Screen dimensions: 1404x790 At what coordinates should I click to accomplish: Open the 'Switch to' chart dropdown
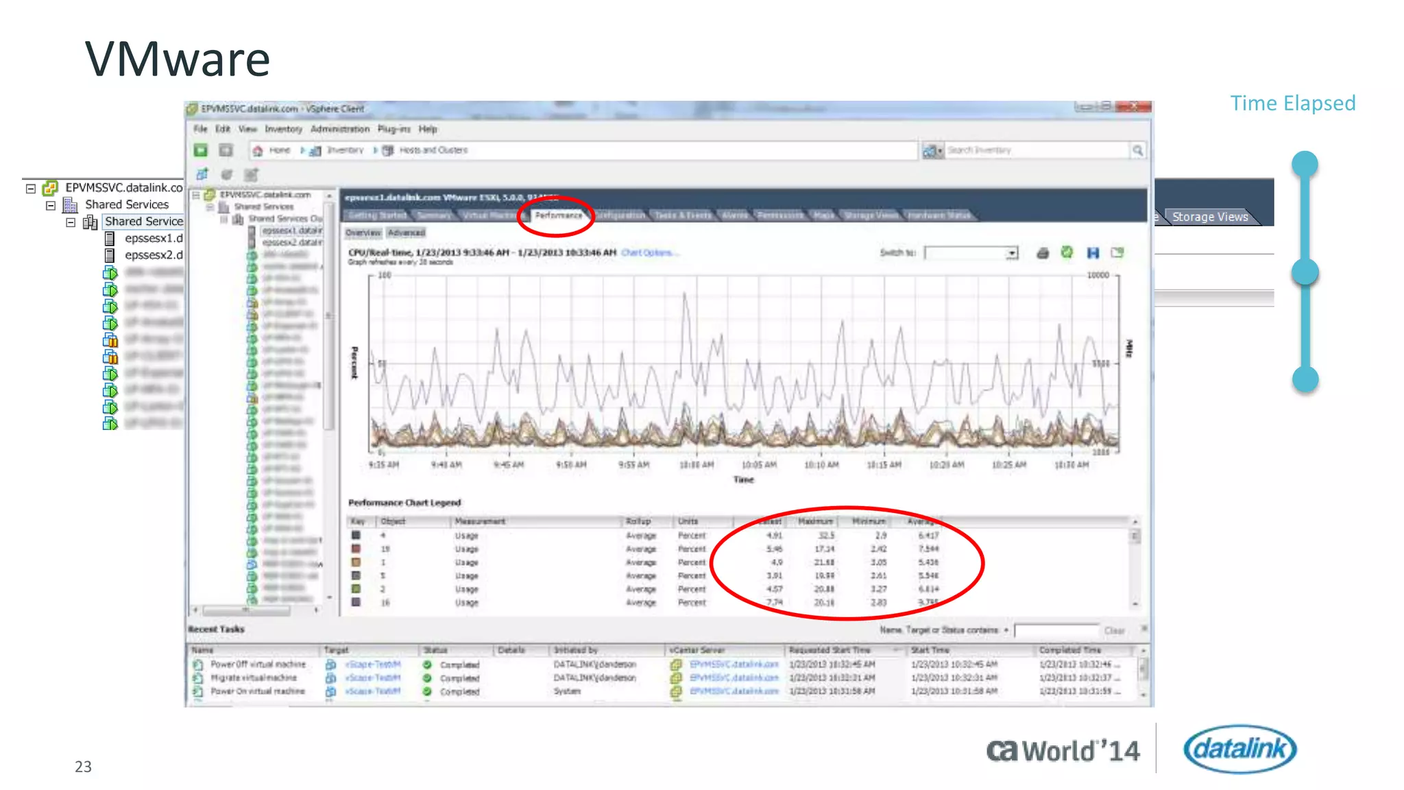1011,253
